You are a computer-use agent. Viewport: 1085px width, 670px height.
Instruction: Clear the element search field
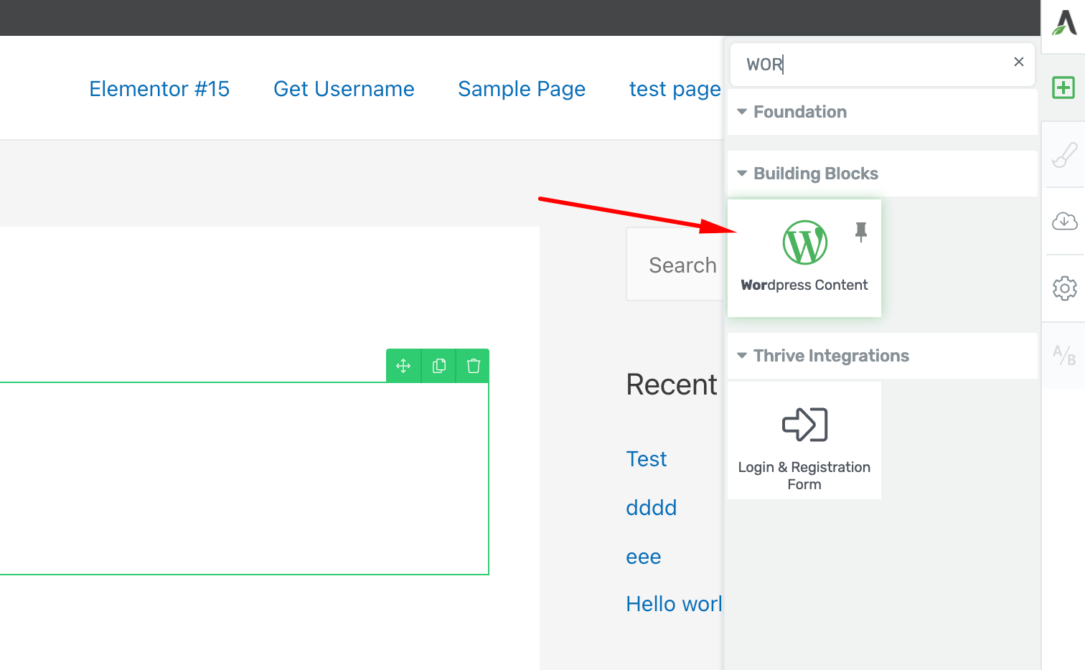point(1018,62)
